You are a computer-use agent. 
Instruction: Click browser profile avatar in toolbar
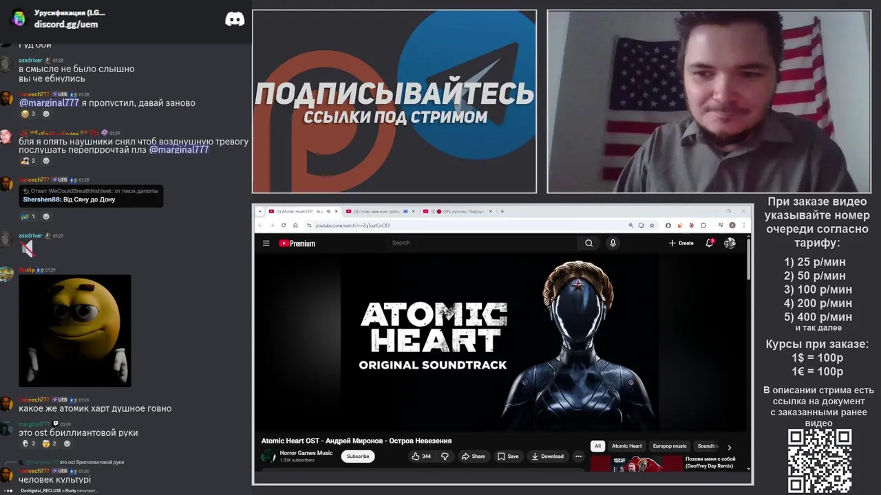[x=732, y=225]
